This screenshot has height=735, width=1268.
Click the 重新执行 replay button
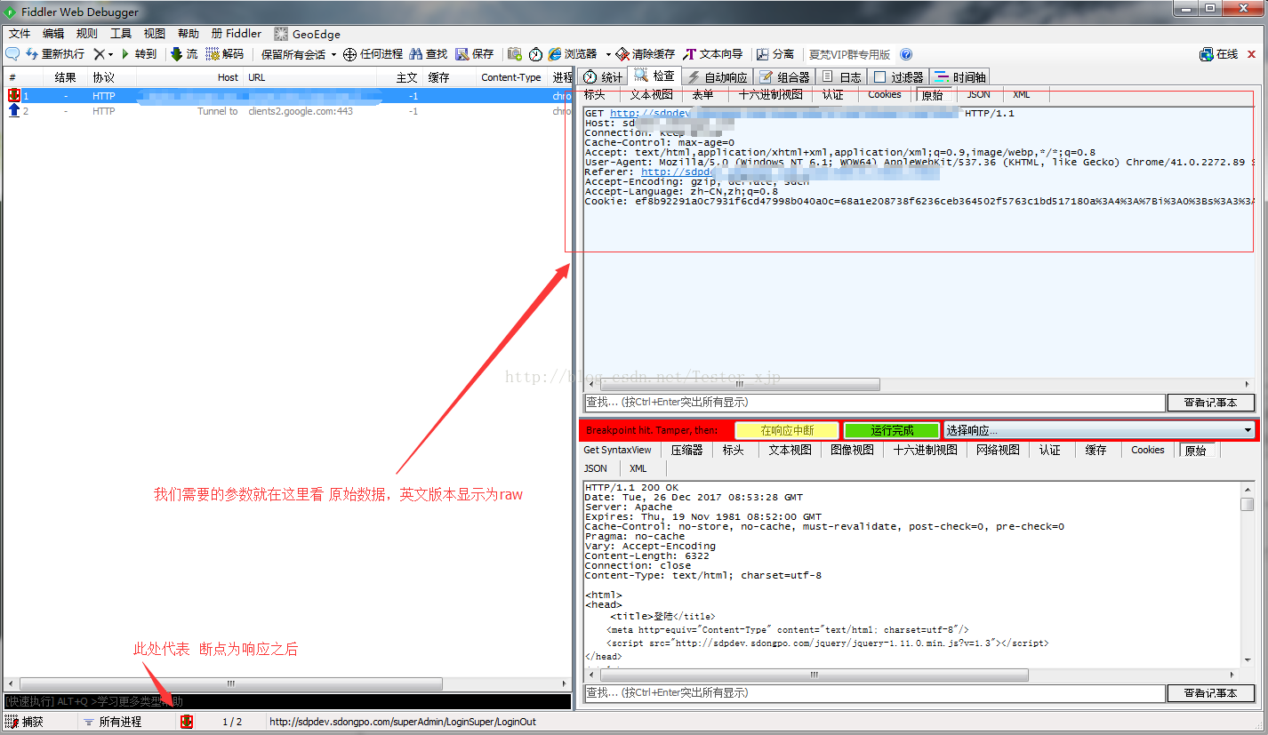click(x=55, y=54)
